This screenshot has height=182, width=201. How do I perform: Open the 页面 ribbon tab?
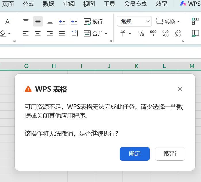click(8, 4)
